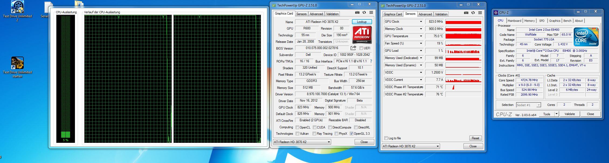This screenshot has width=609, height=163.
Task: Launch Test Drive Unlimited starten shortcut
Action: tap(17, 67)
